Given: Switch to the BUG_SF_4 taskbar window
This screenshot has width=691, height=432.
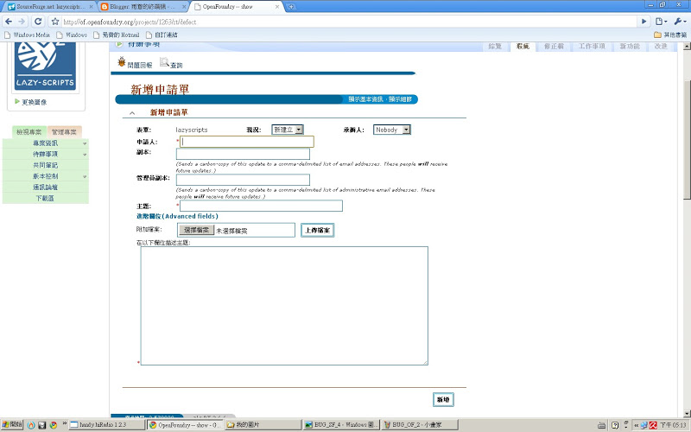Looking at the screenshot, I should [342, 424].
